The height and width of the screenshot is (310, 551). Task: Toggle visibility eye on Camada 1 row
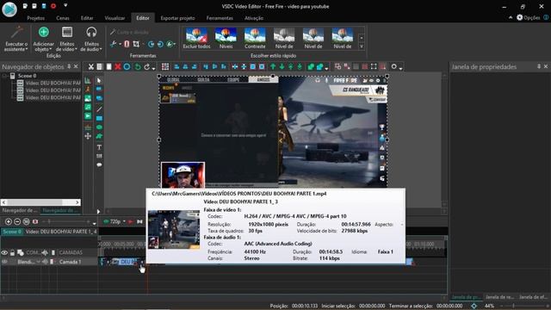coord(4,262)
